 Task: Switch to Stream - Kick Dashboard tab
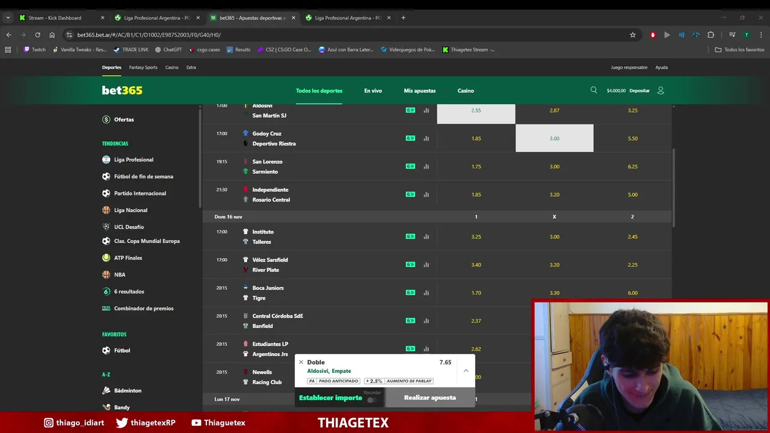pos(61,18)
